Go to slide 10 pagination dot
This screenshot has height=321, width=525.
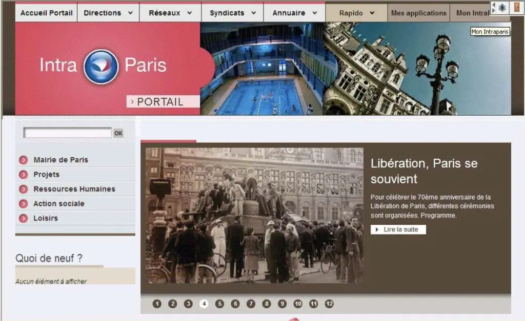[298, 304]
